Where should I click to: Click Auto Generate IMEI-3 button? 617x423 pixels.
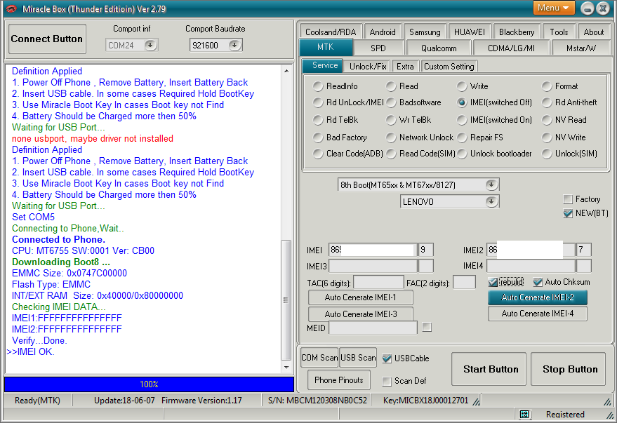tap(360, 314)
